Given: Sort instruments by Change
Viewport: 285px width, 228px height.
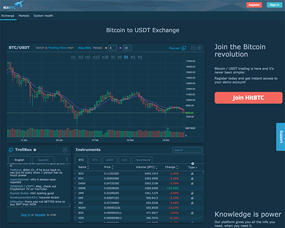Looking at the screenshot, I should (x=172, y=167).
